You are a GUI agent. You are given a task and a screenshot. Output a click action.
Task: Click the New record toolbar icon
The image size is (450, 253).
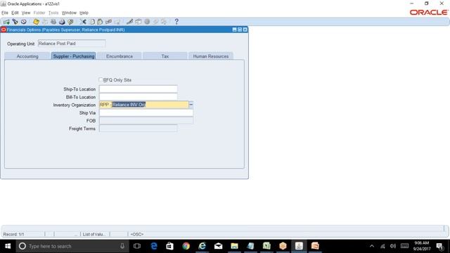pos(6,22)
